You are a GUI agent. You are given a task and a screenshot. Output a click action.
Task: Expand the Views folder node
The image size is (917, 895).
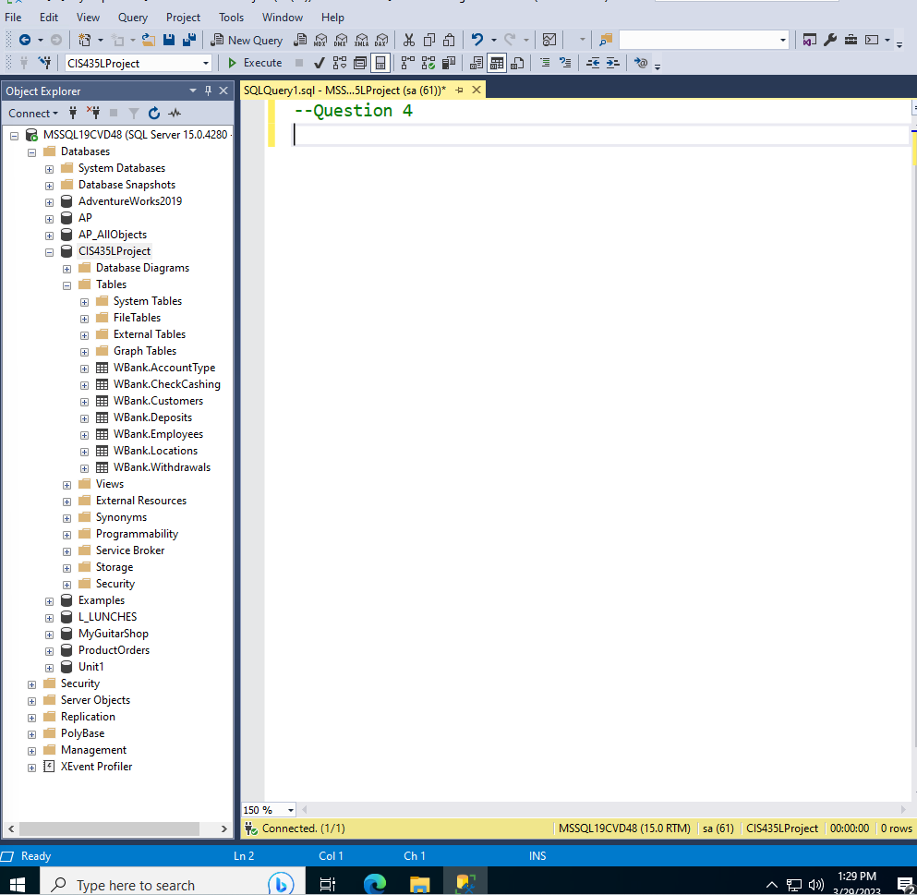66,485
